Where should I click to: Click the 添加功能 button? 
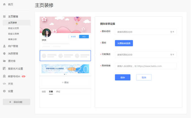(x=17, y=102)
